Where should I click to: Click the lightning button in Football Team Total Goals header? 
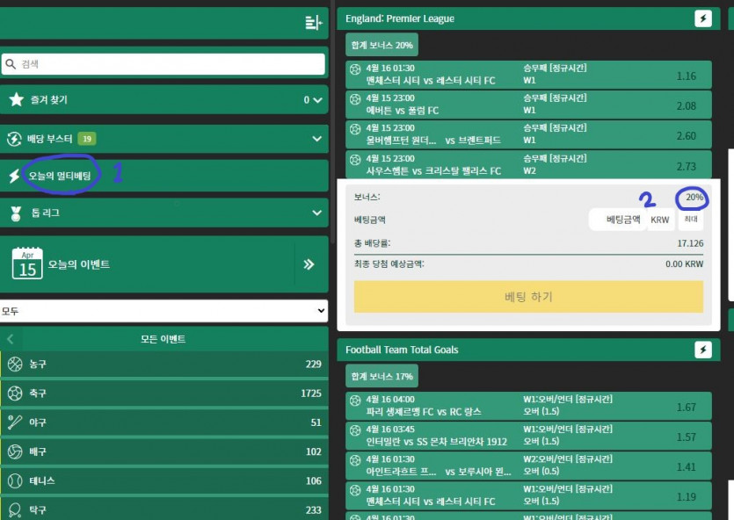702,350
